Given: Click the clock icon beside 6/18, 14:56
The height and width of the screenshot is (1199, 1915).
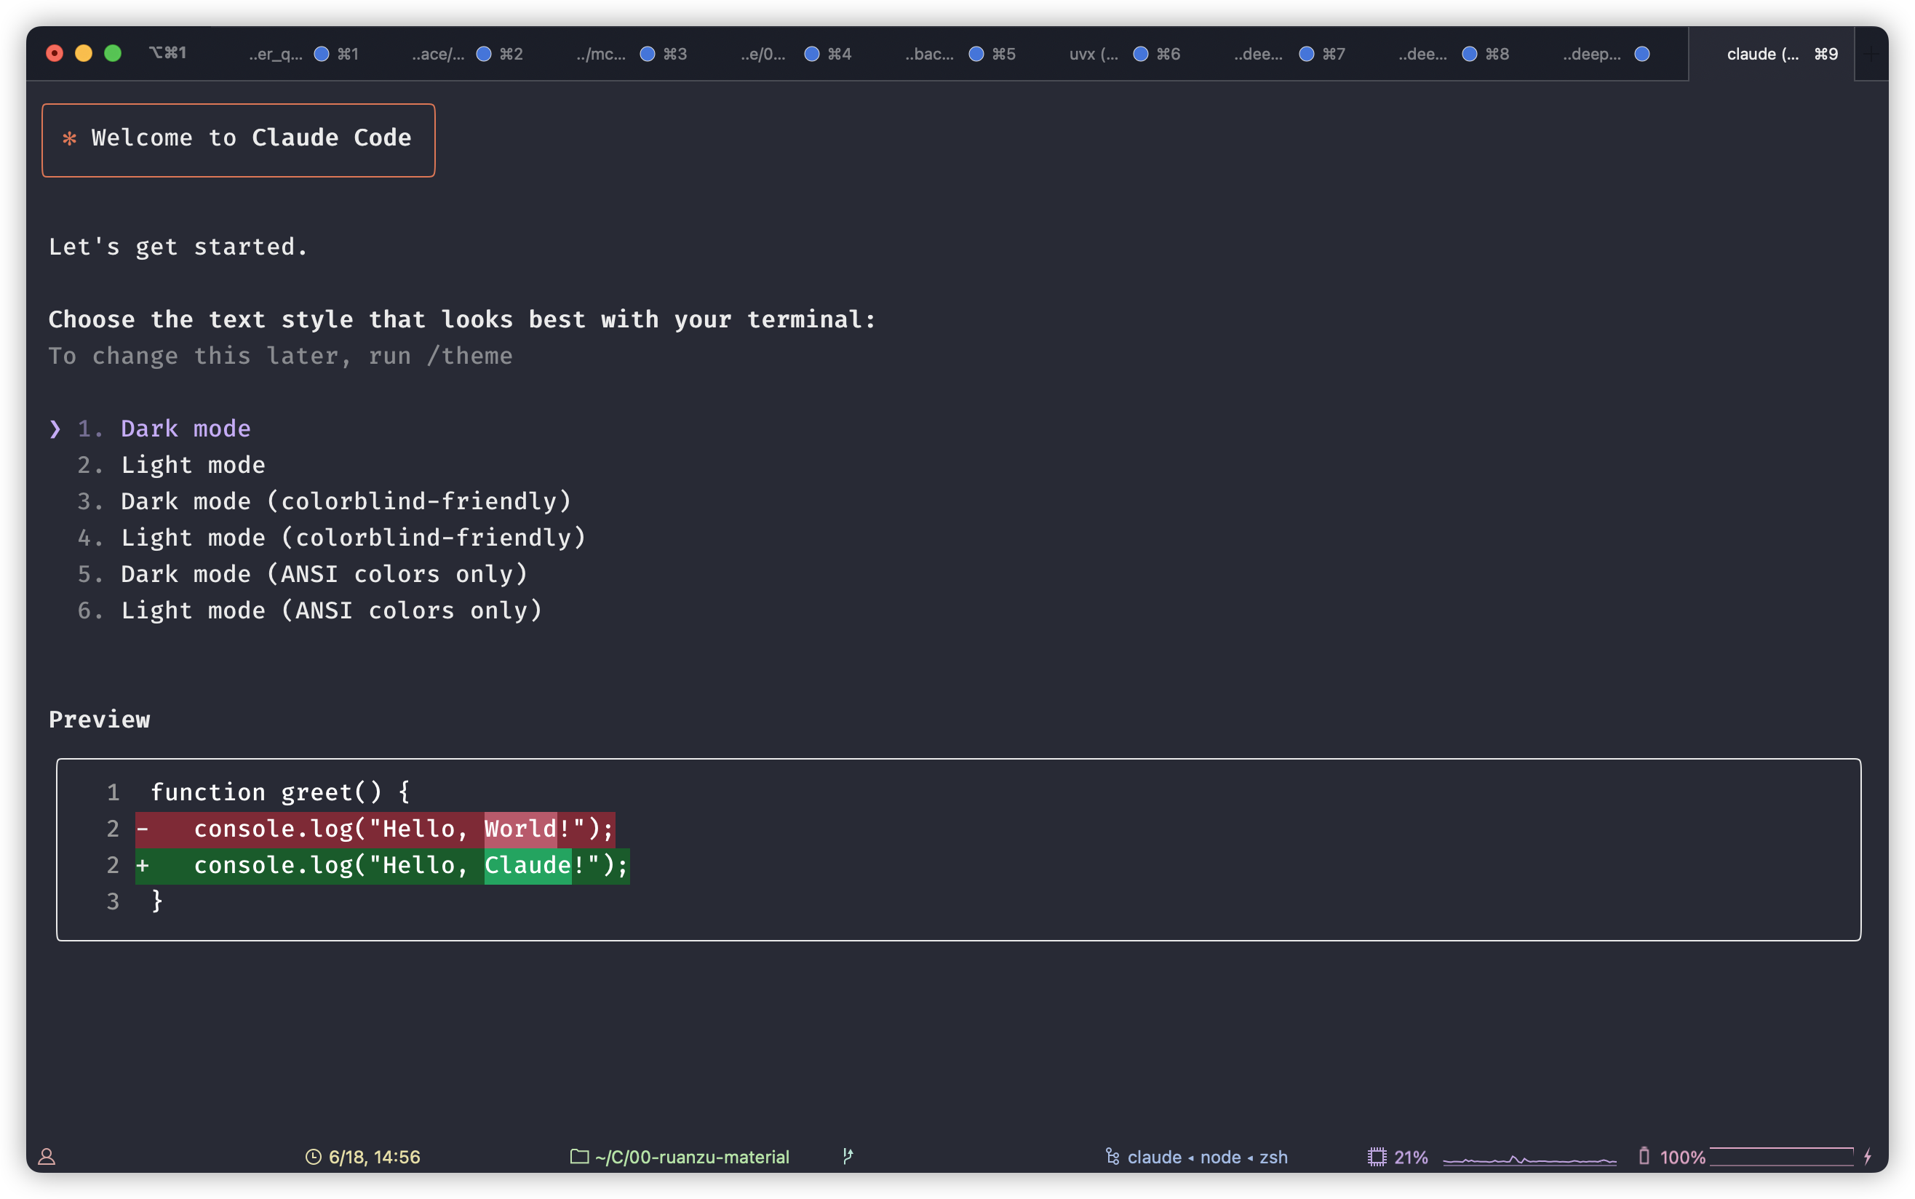Looking at the screenshot, I should point(313,1157).
